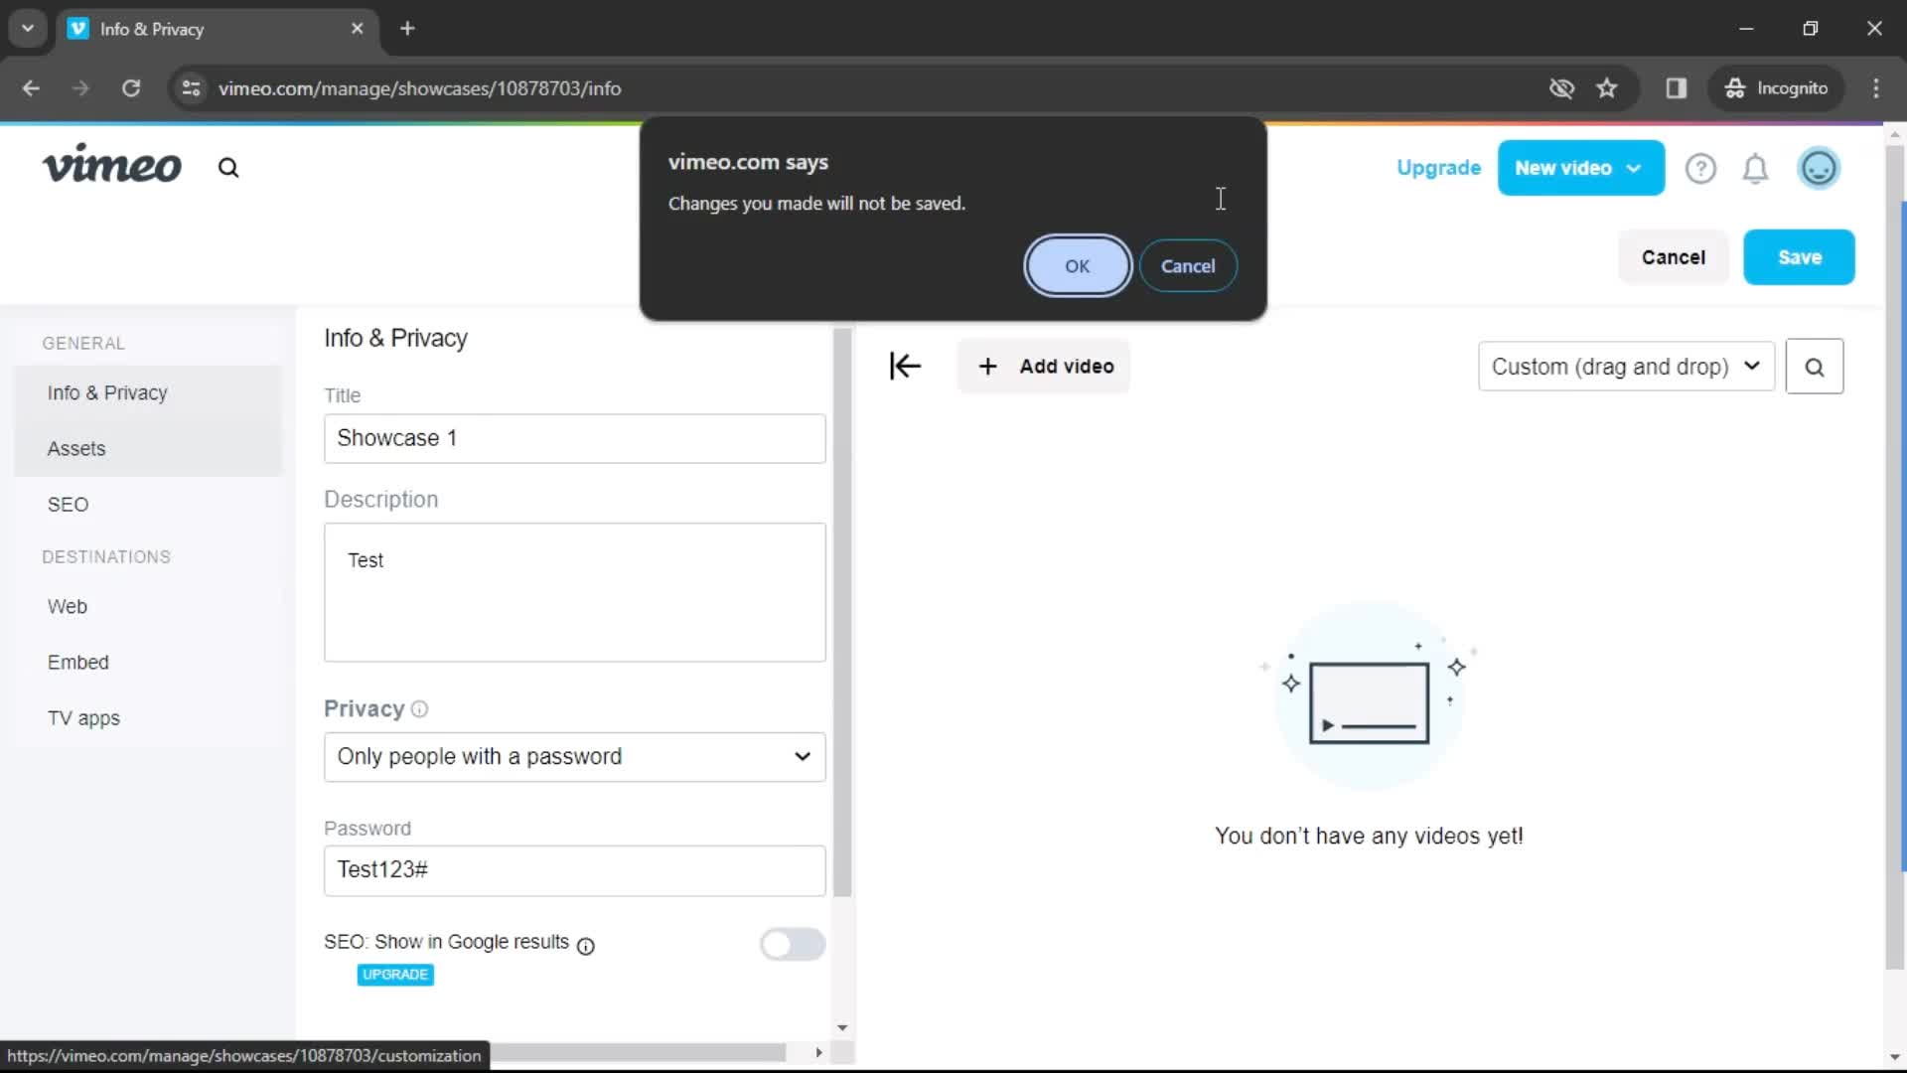Click the third-party cookies blocked eye icon

pos(1561,88)
